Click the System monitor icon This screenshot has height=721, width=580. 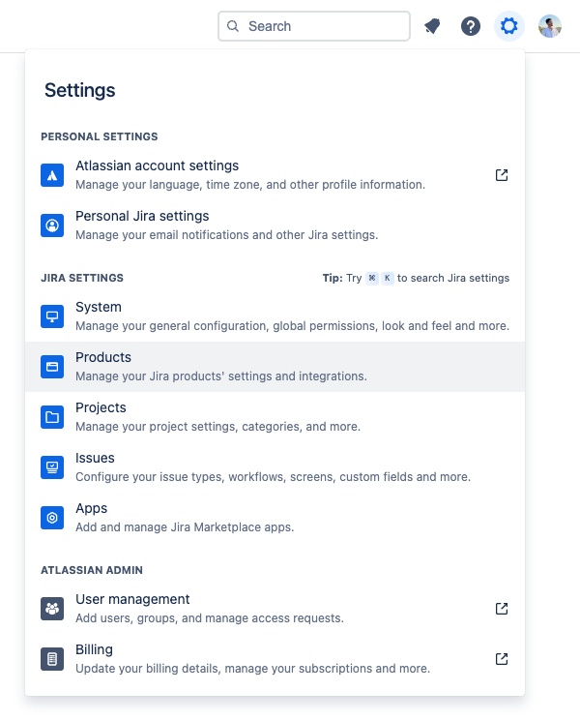52,316
